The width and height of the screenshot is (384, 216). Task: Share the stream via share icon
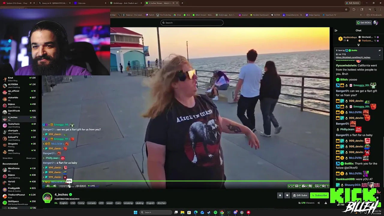pos(319,203)
